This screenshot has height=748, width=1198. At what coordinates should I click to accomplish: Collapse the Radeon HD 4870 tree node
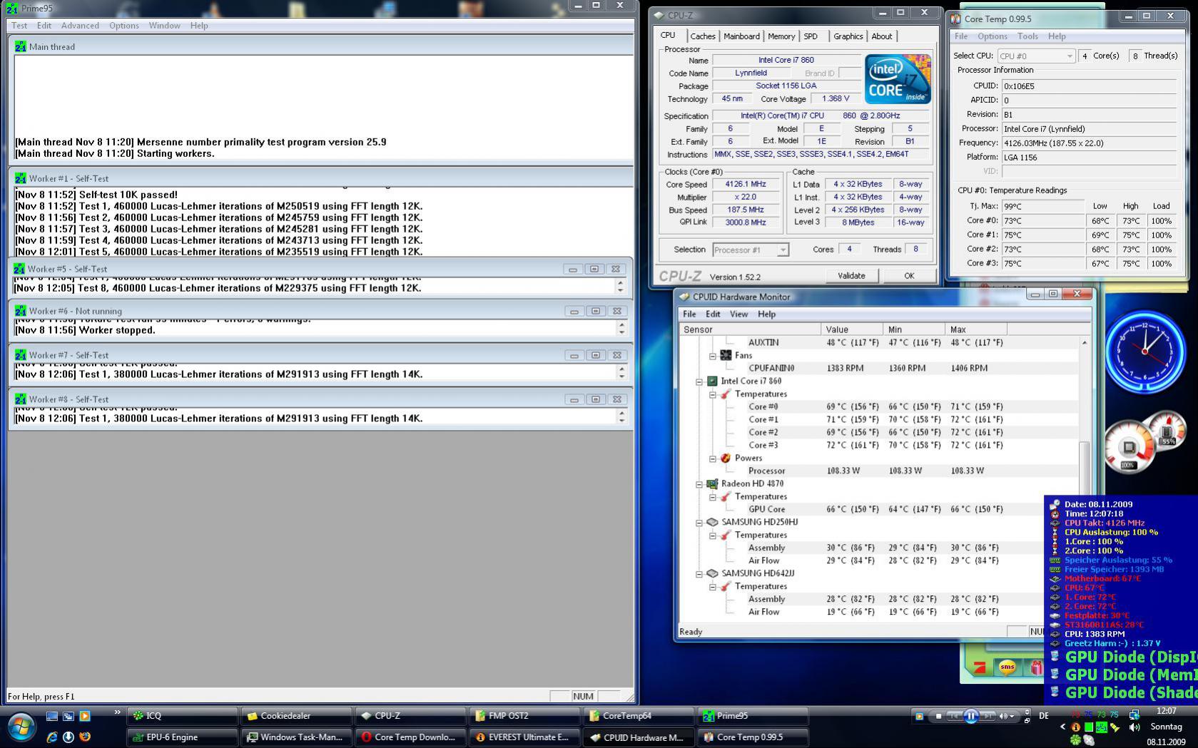(699, 484)
